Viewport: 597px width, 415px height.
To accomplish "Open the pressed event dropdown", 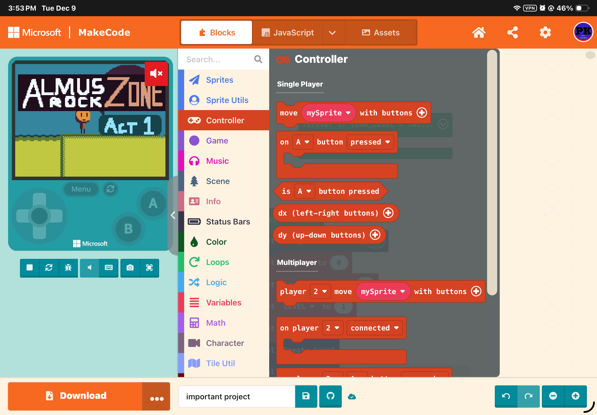I will [x=370, y=142].
